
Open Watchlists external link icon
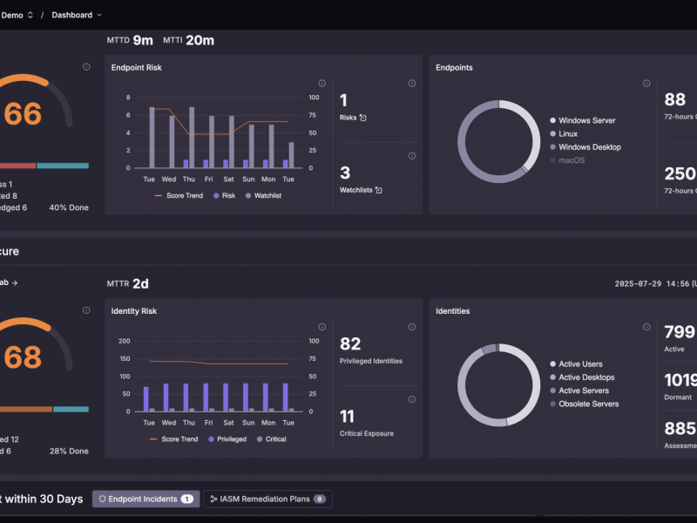(379, 190)
